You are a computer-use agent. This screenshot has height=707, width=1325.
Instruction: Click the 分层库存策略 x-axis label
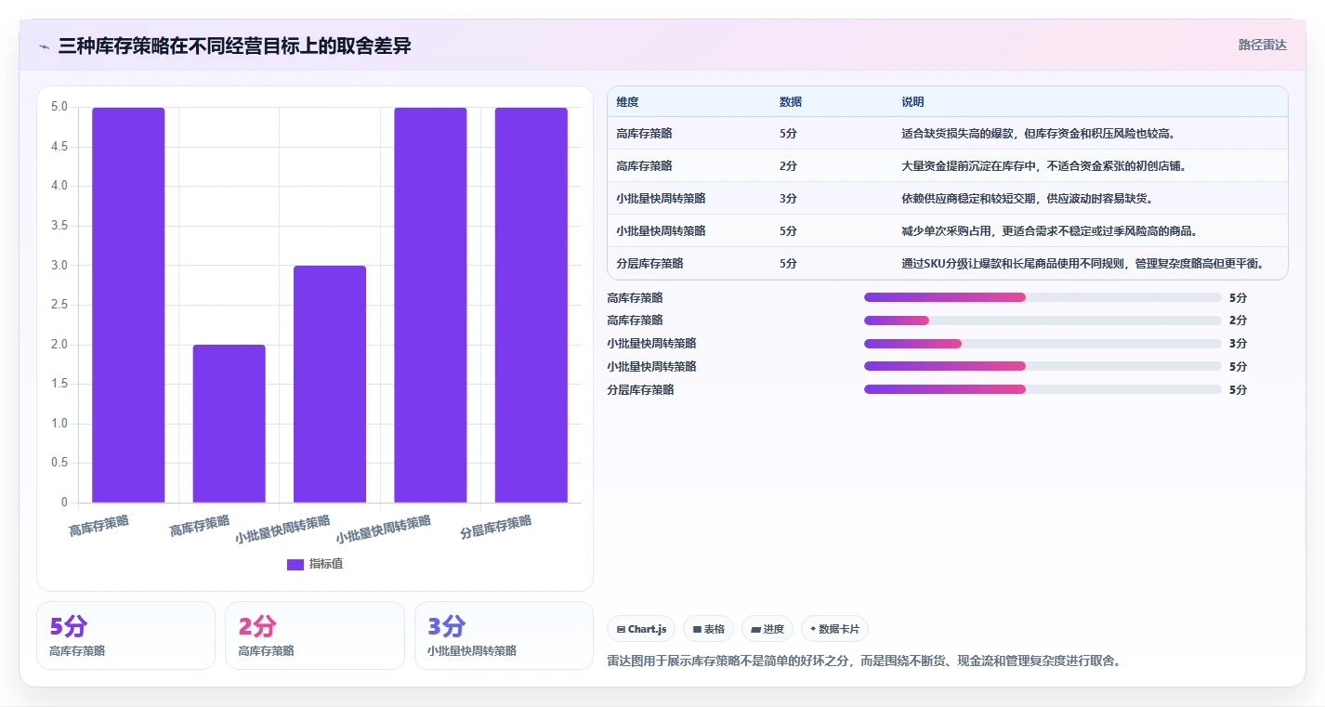tap(496, 528)
